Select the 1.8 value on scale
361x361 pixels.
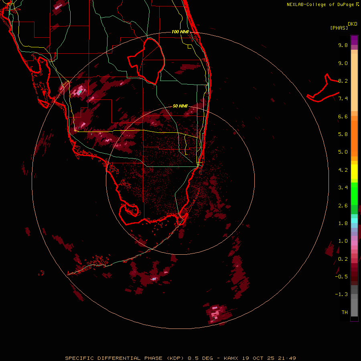click(343, 223)
